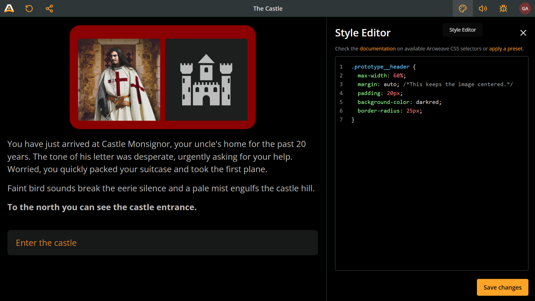Screen dimensions: 535x301
Task: Apply a preset style
Action: click(x=506, y=48)
